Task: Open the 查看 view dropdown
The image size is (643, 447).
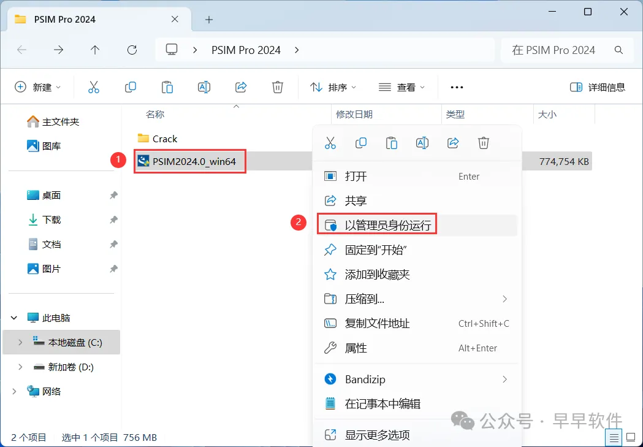Action: point(401,87)
